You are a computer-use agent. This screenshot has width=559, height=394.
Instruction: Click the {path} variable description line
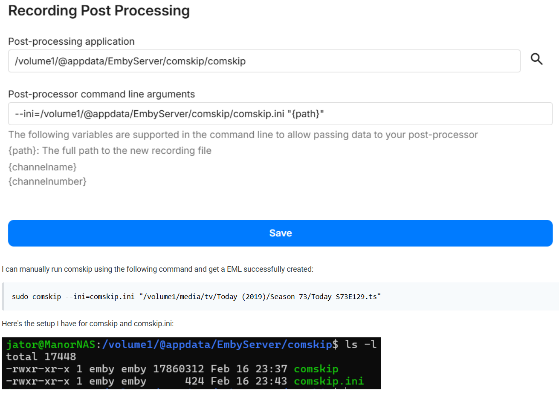click(x=110, y=151)
